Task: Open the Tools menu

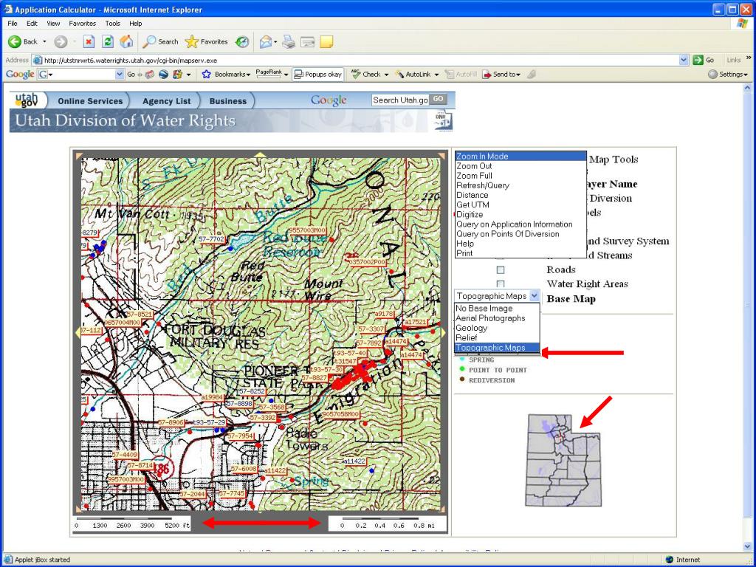Action: [112, 24]
